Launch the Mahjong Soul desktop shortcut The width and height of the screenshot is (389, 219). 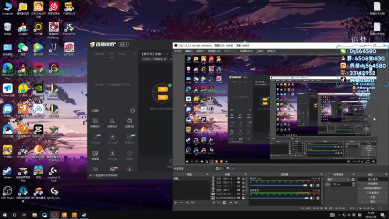coord(53,30)
